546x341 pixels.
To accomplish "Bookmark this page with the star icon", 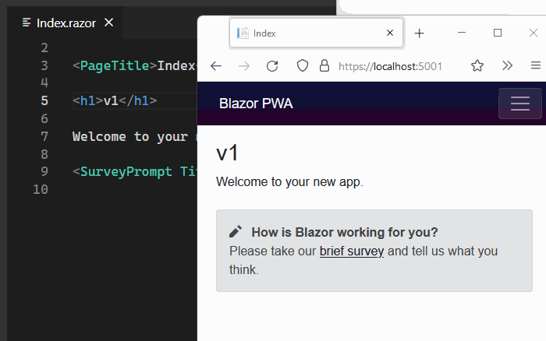I will [x=477, y=65].
